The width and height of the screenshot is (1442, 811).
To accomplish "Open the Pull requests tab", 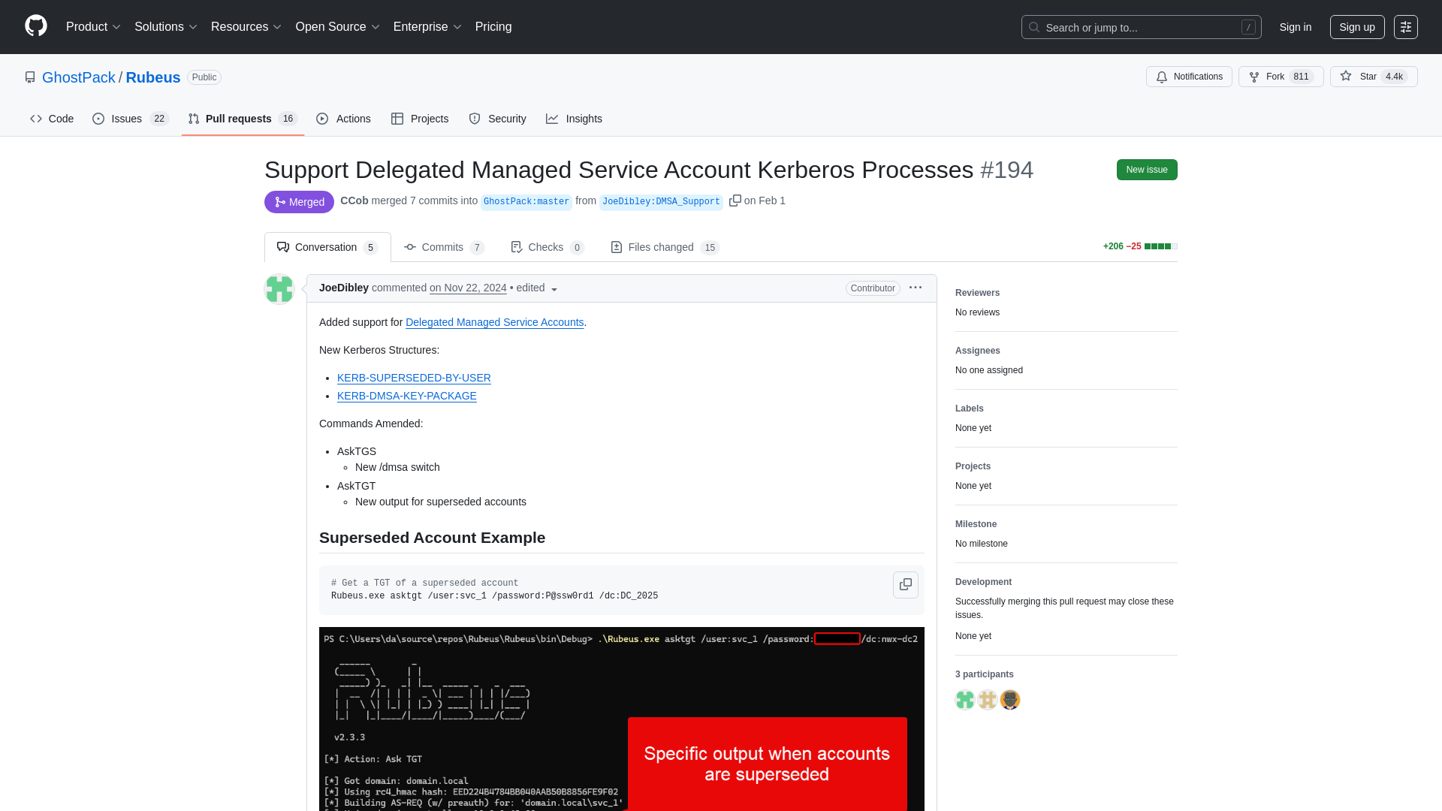I will (x=243, y=119).
